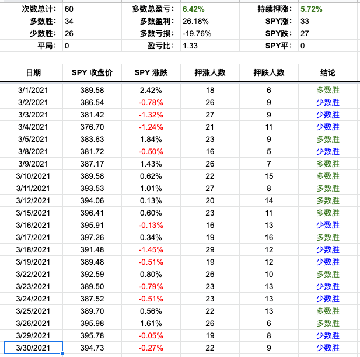
Task: Select closing price 389.48
Action: click(x=92, y=262)
